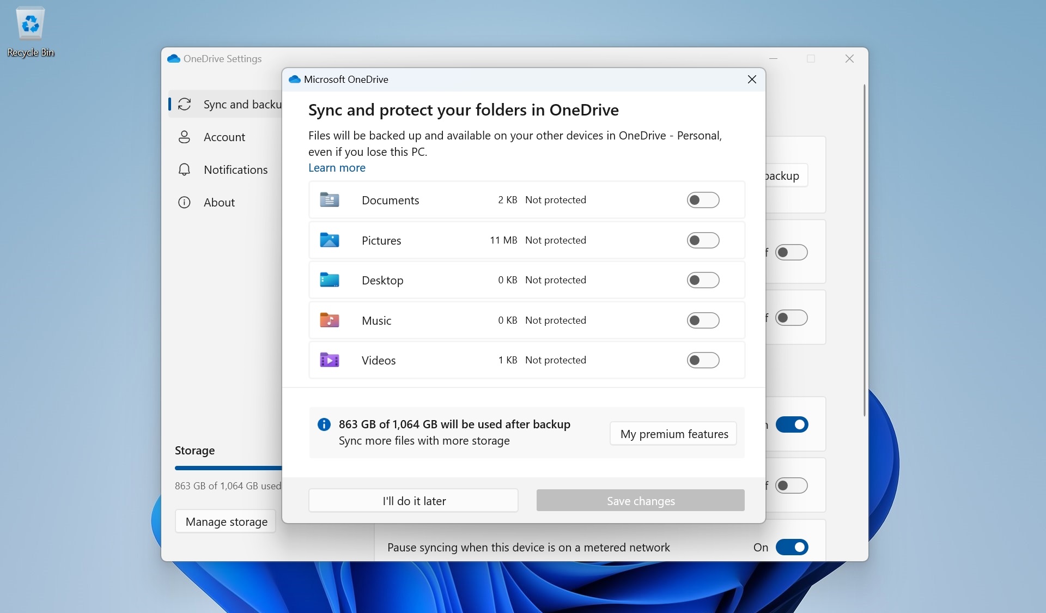Click the Learn more link
This screenshot has height=613, width=1046.
[x=337, y=168]
